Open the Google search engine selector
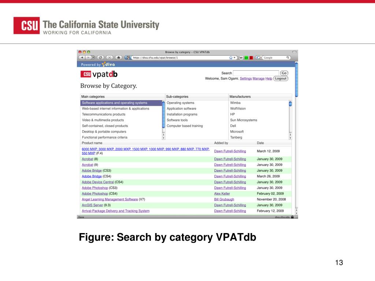 coord(259,57)
